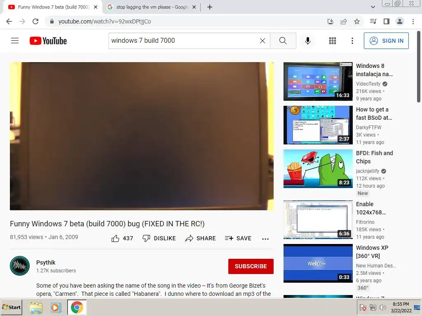This screenshot has height=316, width=422.
Task: Click SIGN IN button
Action: 386,41
